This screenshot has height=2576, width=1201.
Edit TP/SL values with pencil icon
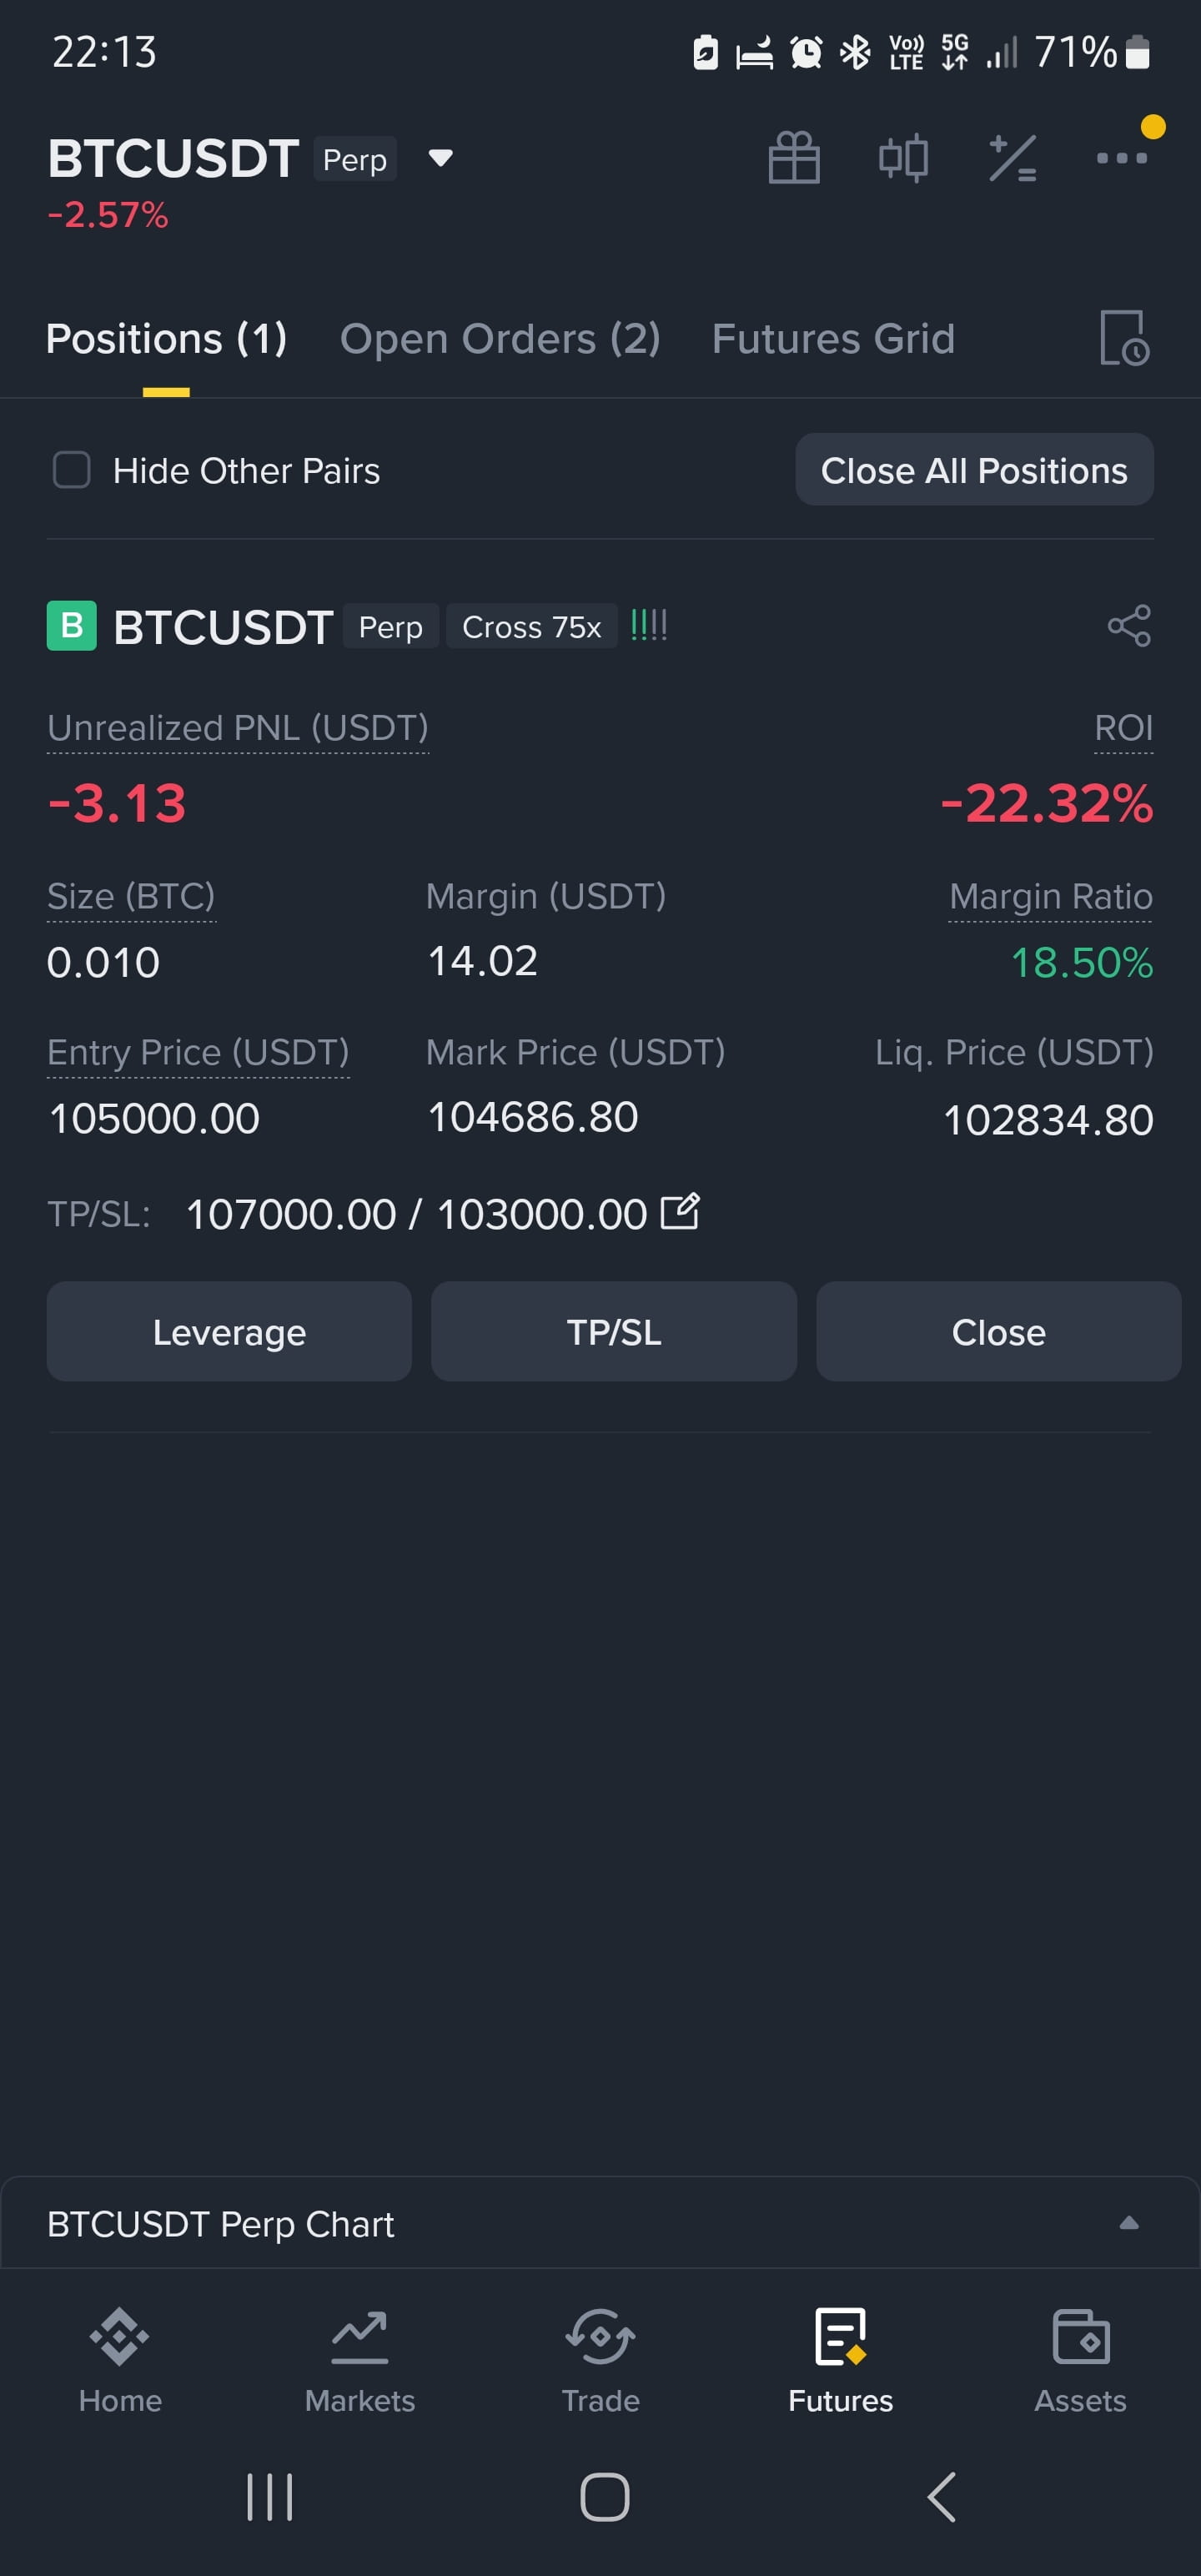[x=680, y=1212]
